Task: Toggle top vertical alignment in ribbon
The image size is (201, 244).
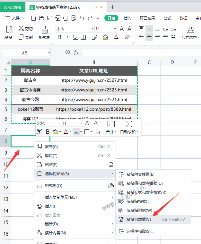Action: point(141,29)
